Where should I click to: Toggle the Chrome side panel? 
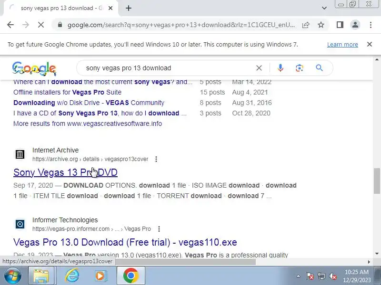(x=340, y=25)
